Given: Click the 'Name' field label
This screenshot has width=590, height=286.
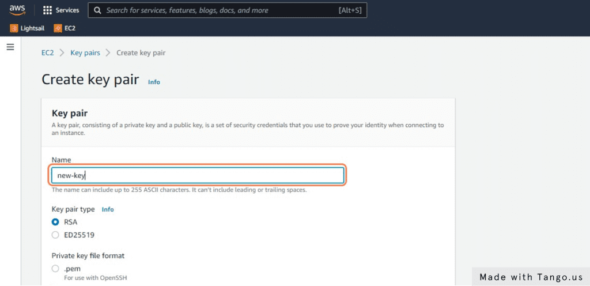Looking at the screenshot, I should [x=61, y=160].
